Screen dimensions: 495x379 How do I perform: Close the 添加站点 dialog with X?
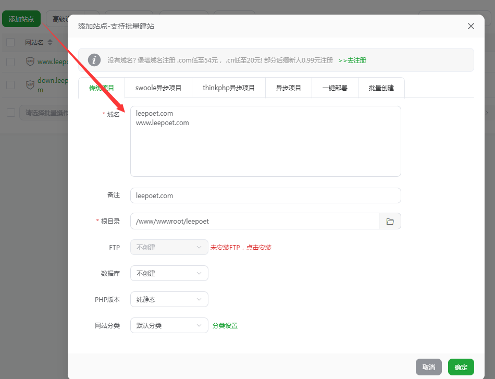[471, 26]
